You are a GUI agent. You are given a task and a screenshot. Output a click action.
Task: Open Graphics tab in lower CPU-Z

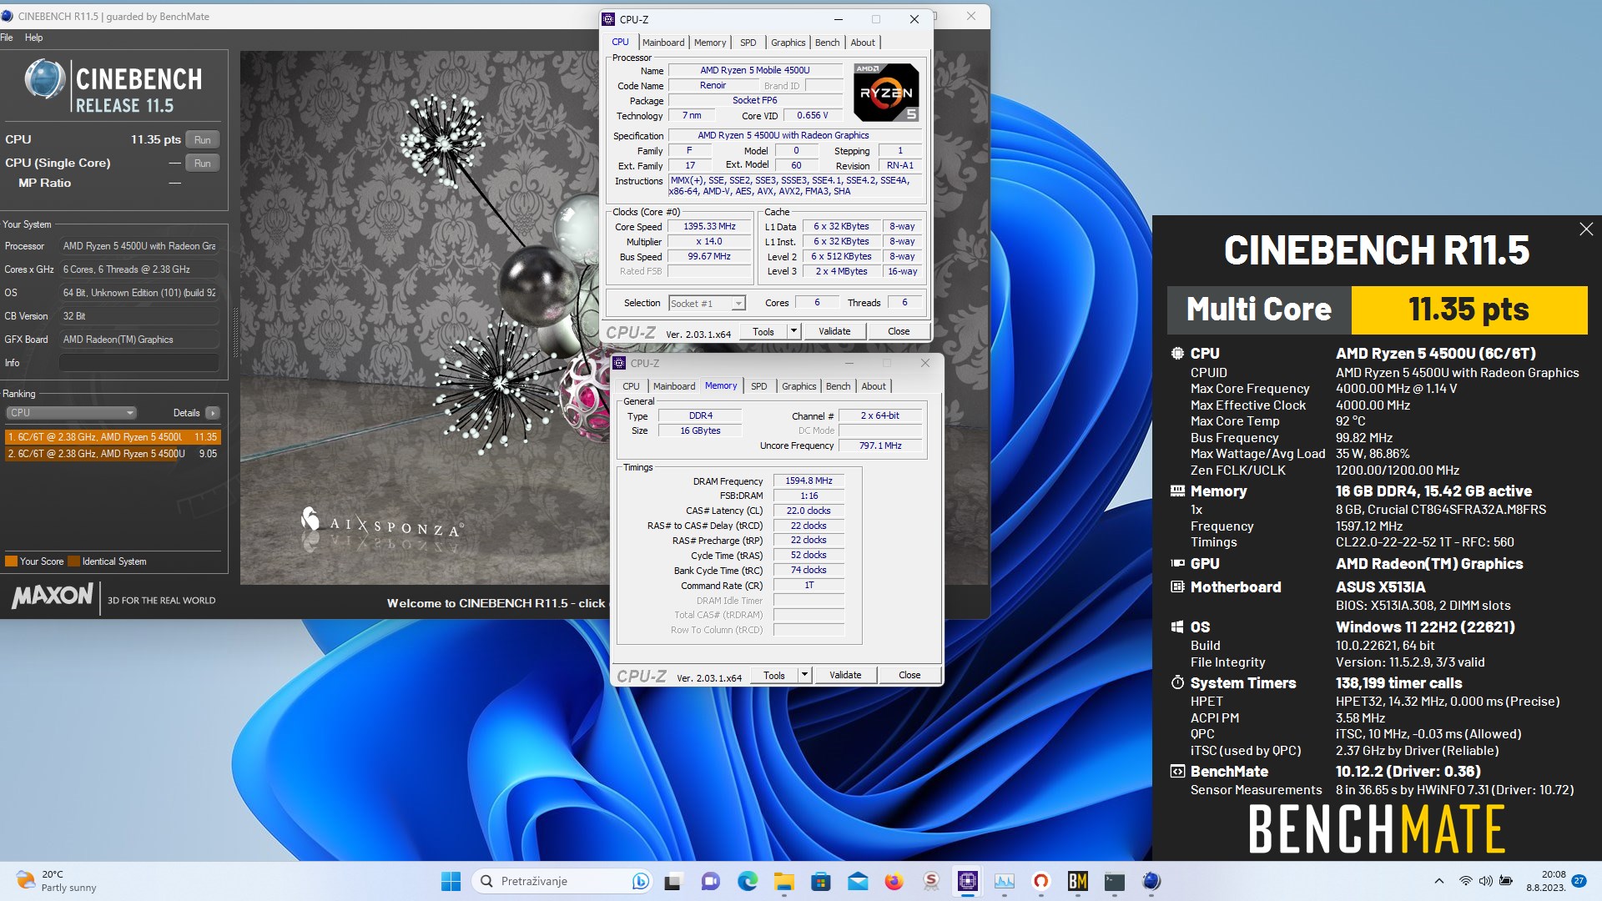(x=798, y=386)
